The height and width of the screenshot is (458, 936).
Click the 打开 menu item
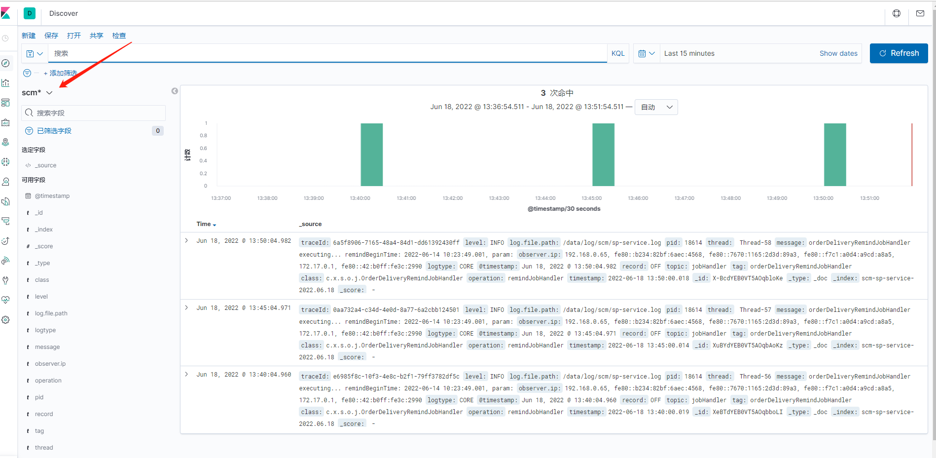coord(74,36)
